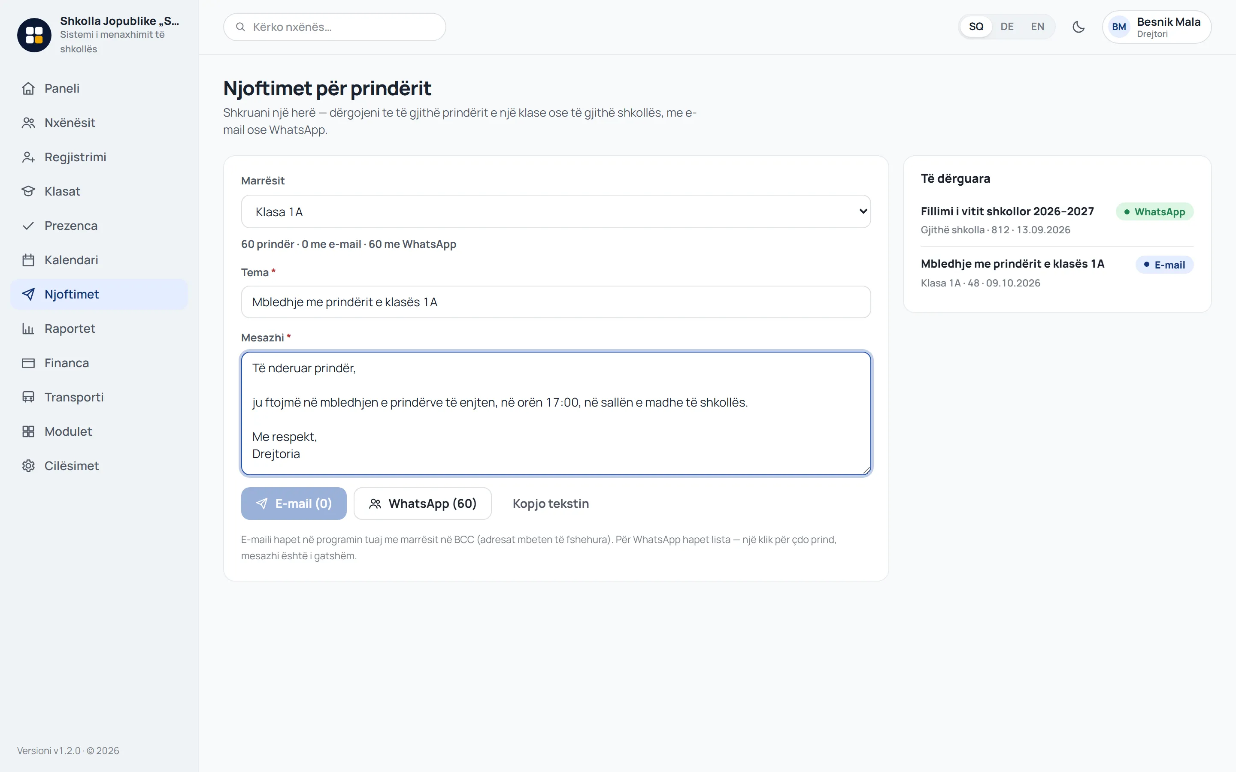Switch language to DE
Screen dimensions: 1236x772
pos(1007,27)
